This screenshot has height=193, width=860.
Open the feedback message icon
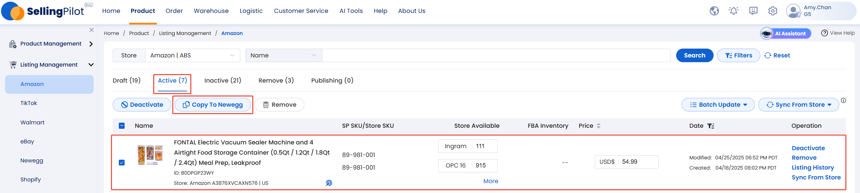(x=753, y=11)
